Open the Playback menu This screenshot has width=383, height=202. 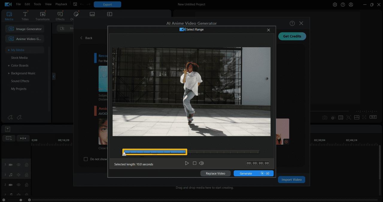(x=61, y=4)
